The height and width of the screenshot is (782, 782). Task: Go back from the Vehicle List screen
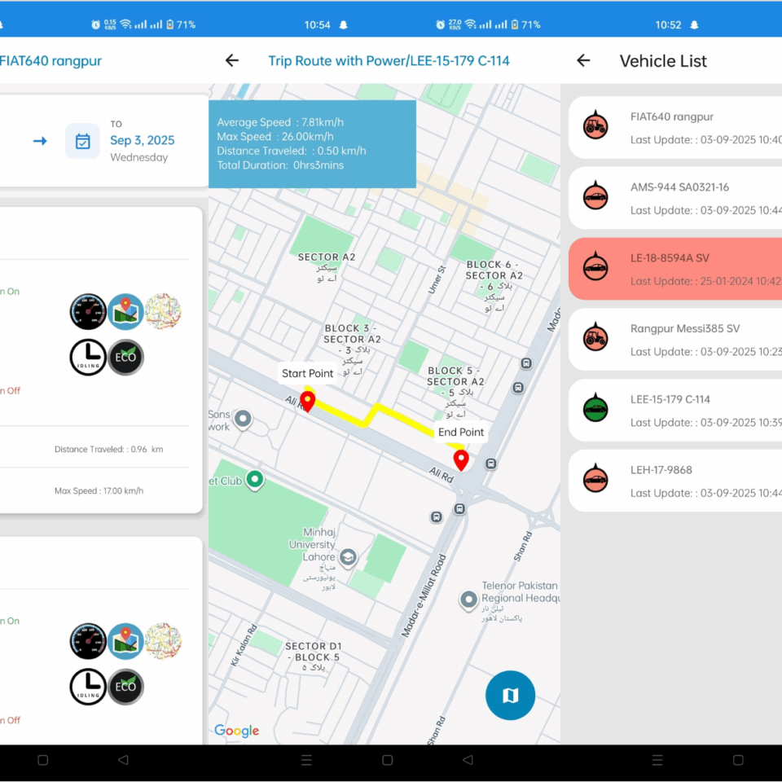583,60
